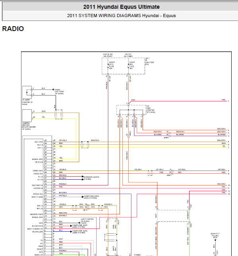Select the AUX GND pin label on radio connector

[39, 142]
